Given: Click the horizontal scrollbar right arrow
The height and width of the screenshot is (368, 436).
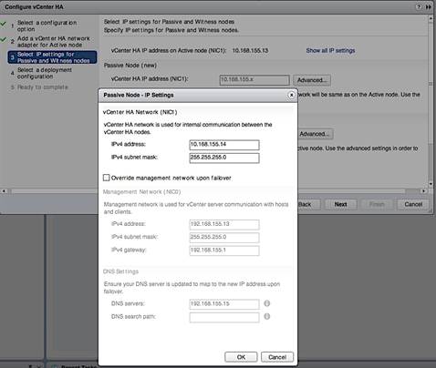Looking at the screenshot, I should 423,191.
